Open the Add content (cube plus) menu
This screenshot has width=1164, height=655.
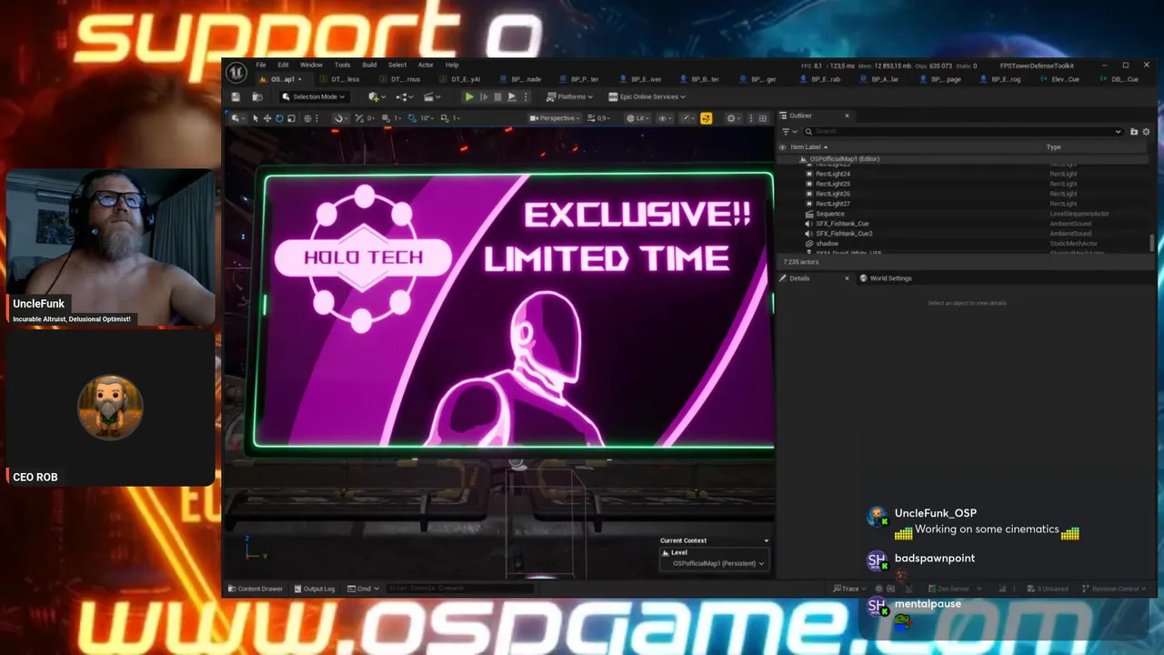[x=376, y=96]
